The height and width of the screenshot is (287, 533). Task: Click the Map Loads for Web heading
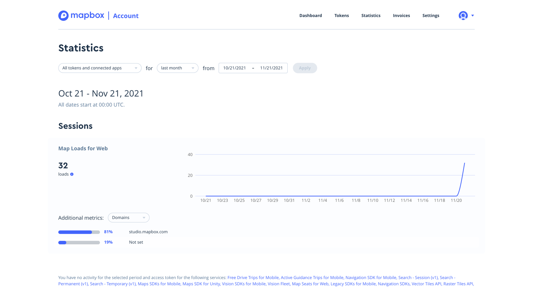(x=83, y=148)
